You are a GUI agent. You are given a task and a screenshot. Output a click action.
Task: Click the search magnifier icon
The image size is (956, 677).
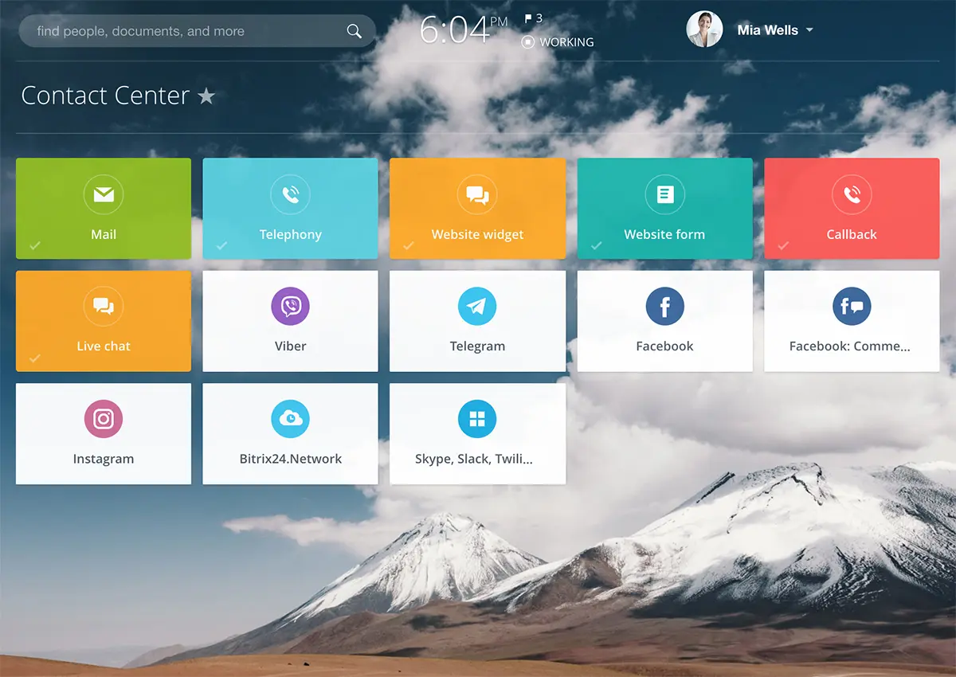pos(354,31)
